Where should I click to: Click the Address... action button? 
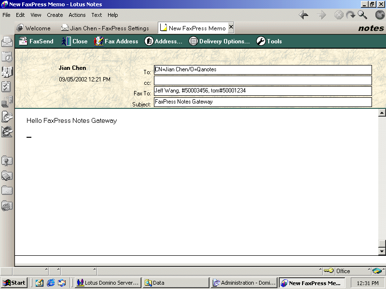pos(163,41)
